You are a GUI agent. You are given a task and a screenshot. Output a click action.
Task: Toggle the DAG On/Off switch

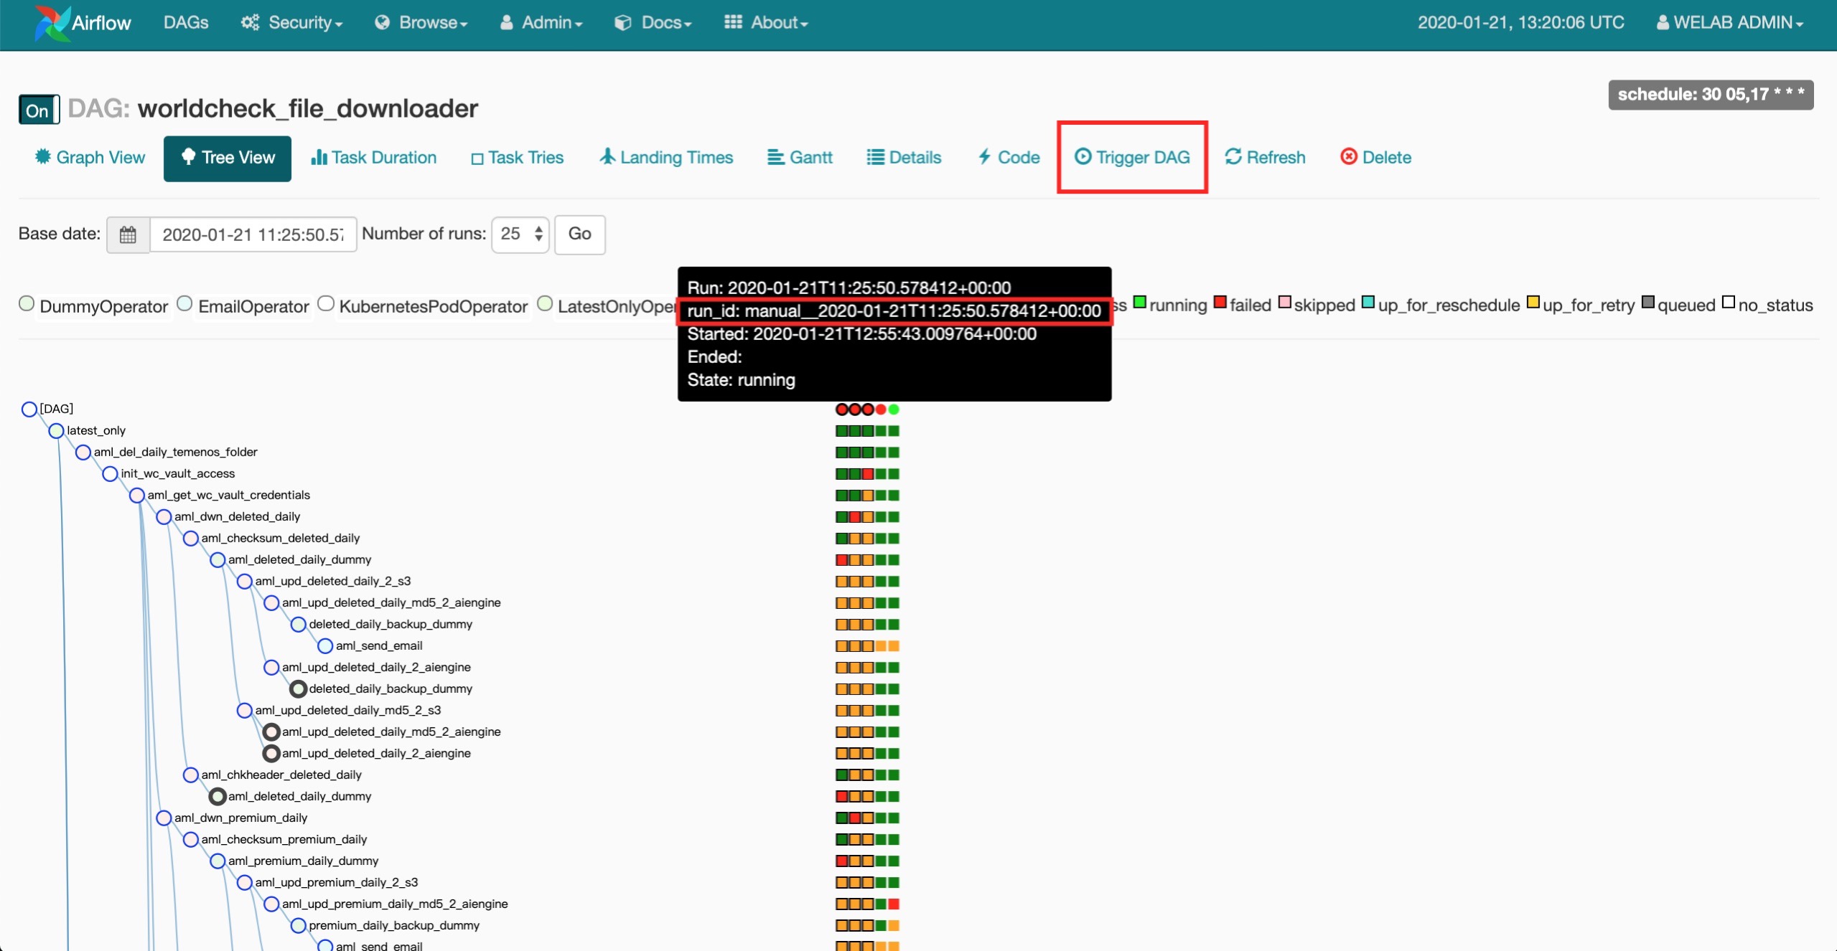pos(38,110)
